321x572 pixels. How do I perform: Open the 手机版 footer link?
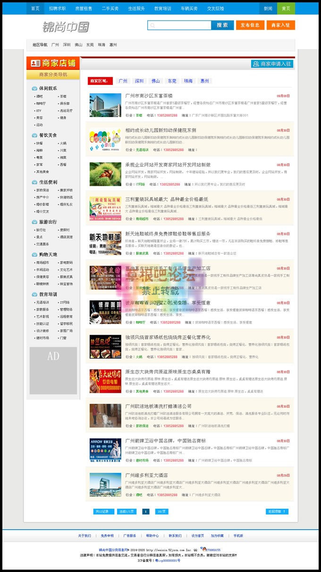238,536
